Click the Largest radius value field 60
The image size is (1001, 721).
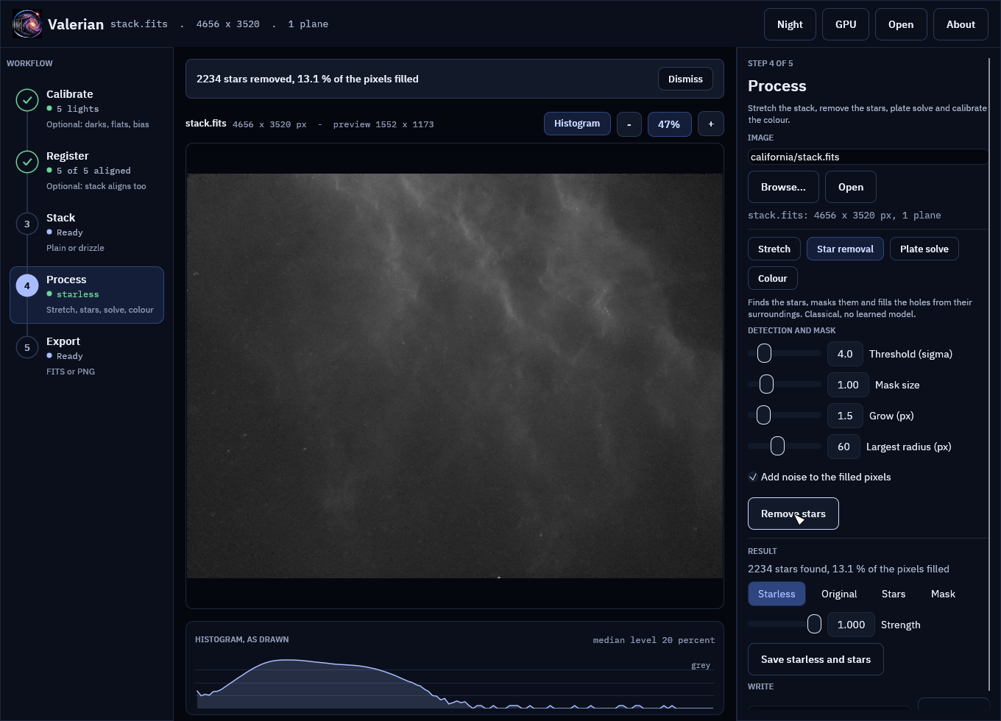click(x=843, y=447)
